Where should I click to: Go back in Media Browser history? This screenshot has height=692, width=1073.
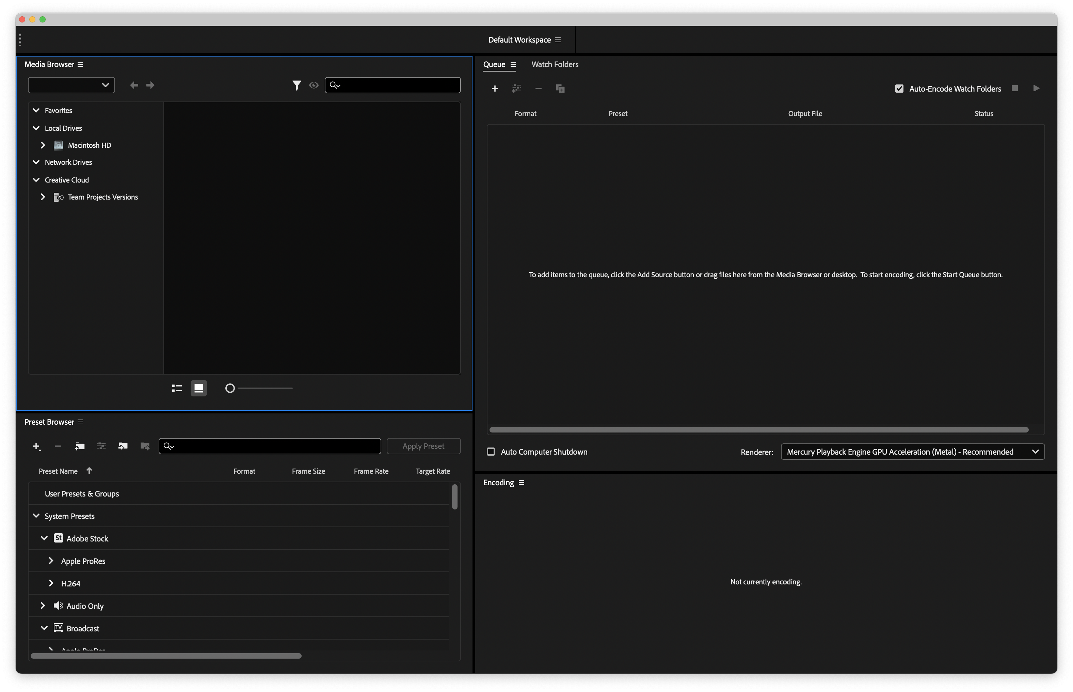click(x=134, y=85)
